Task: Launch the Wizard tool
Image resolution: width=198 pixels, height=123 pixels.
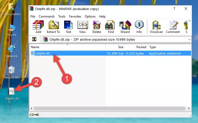Action: click(x=125, y=27)
